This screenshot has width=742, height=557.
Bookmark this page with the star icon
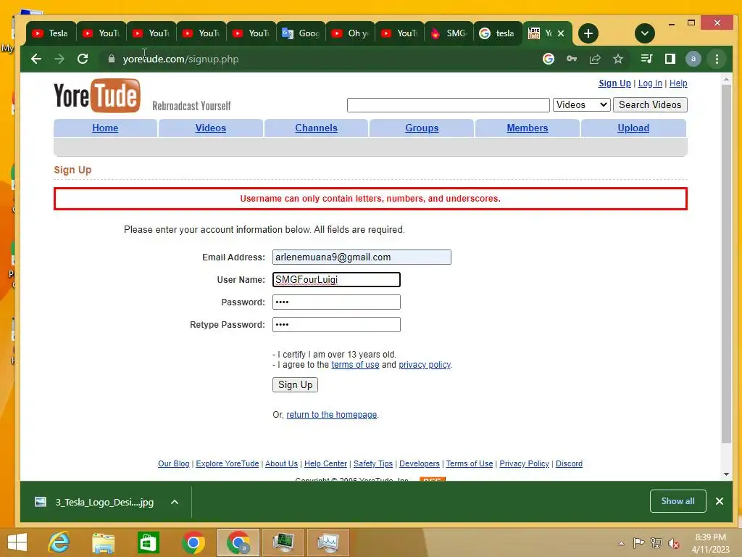point(618,59)
